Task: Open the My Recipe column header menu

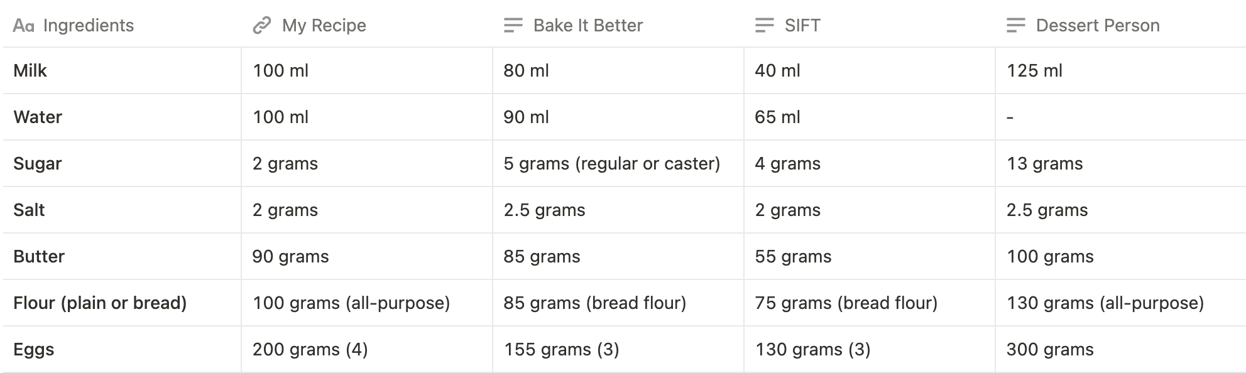Action: [x=324, y=25]
